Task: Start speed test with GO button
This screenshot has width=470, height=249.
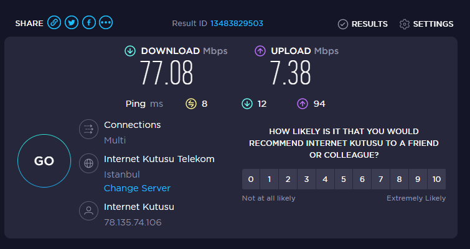Action: (x=44, y=161)
